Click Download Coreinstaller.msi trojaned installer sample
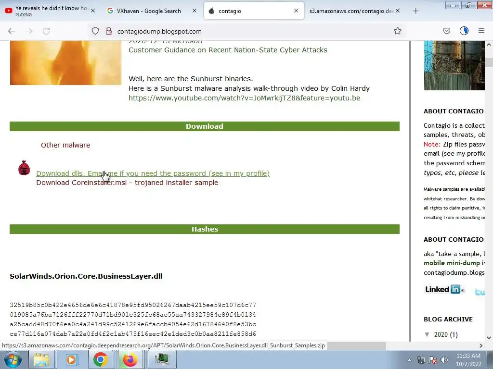Image resolution: width=493 pixels, height=369 pixels. point(127,183)
